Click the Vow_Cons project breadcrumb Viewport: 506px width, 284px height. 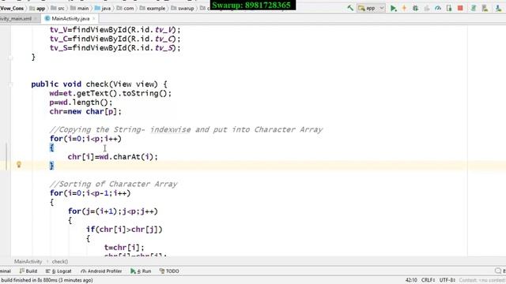tap(12, 9)
